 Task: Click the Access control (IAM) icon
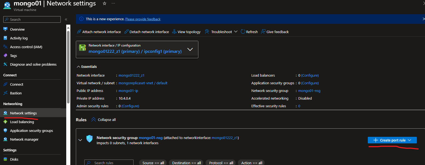(x=5, y=47)
